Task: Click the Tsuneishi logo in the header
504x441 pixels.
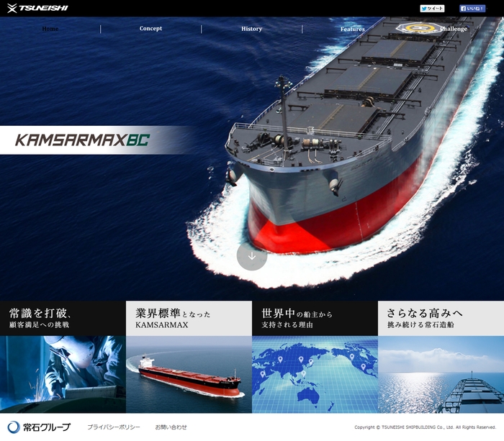Action: click(37, 8)
